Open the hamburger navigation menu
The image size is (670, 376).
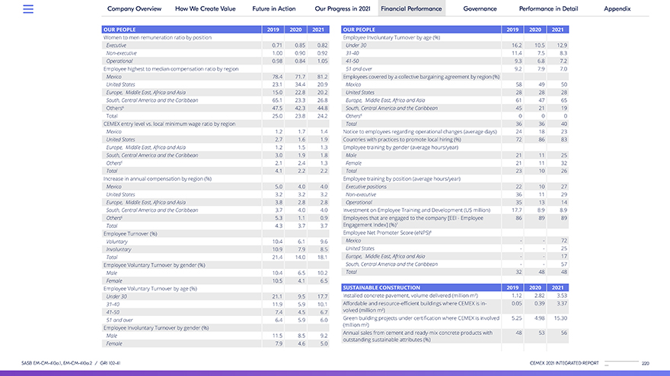click(28, 9)
